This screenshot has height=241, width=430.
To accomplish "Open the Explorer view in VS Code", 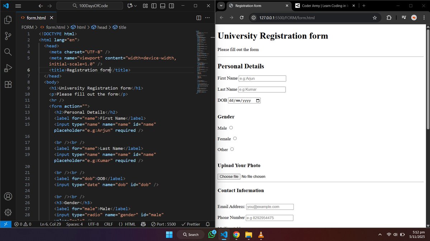I will click(8, 20).
